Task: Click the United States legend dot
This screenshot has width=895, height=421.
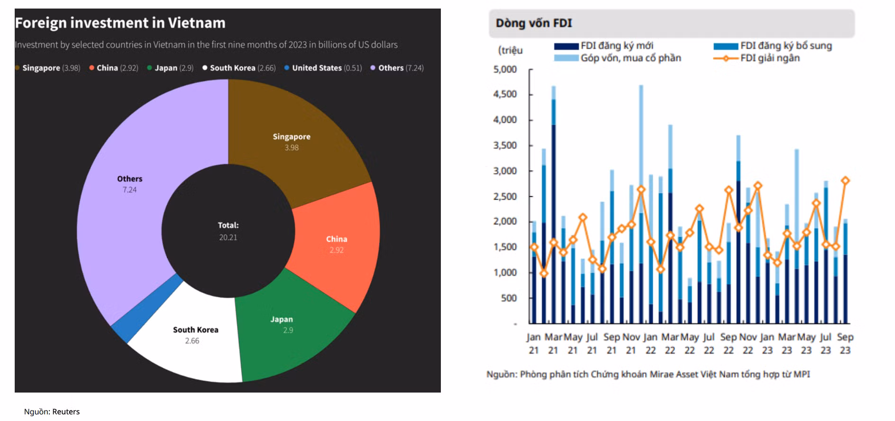Action: coord(287,68)
